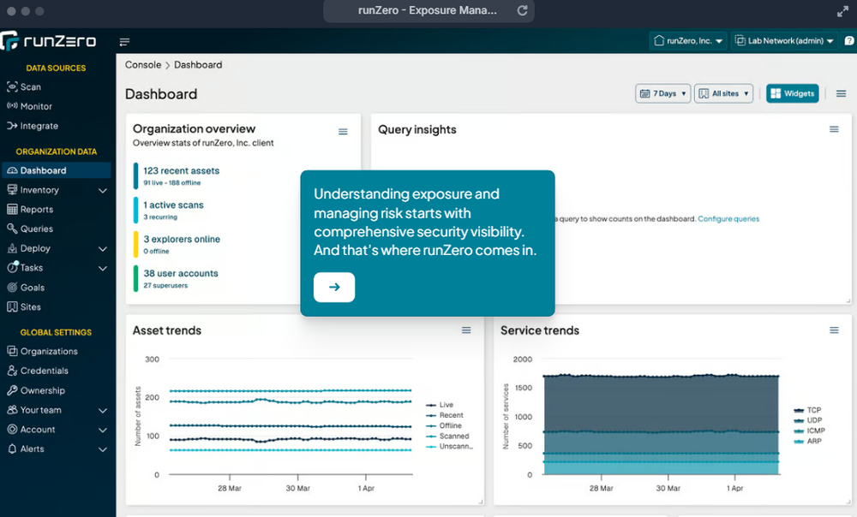Click the Tasks clock icon
Viewport: 857px width, 517px height.
point(12,268)
